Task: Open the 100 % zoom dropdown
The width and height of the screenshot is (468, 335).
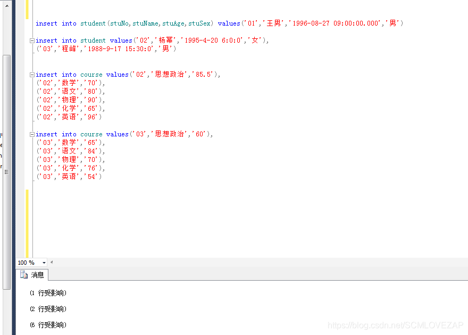Action: pyautogui.click(x=44, y=263)
